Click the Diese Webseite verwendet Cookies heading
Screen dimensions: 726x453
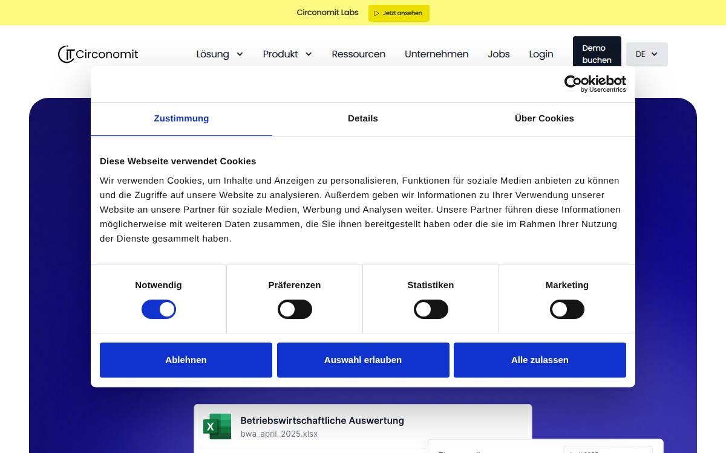pos(178,161)
